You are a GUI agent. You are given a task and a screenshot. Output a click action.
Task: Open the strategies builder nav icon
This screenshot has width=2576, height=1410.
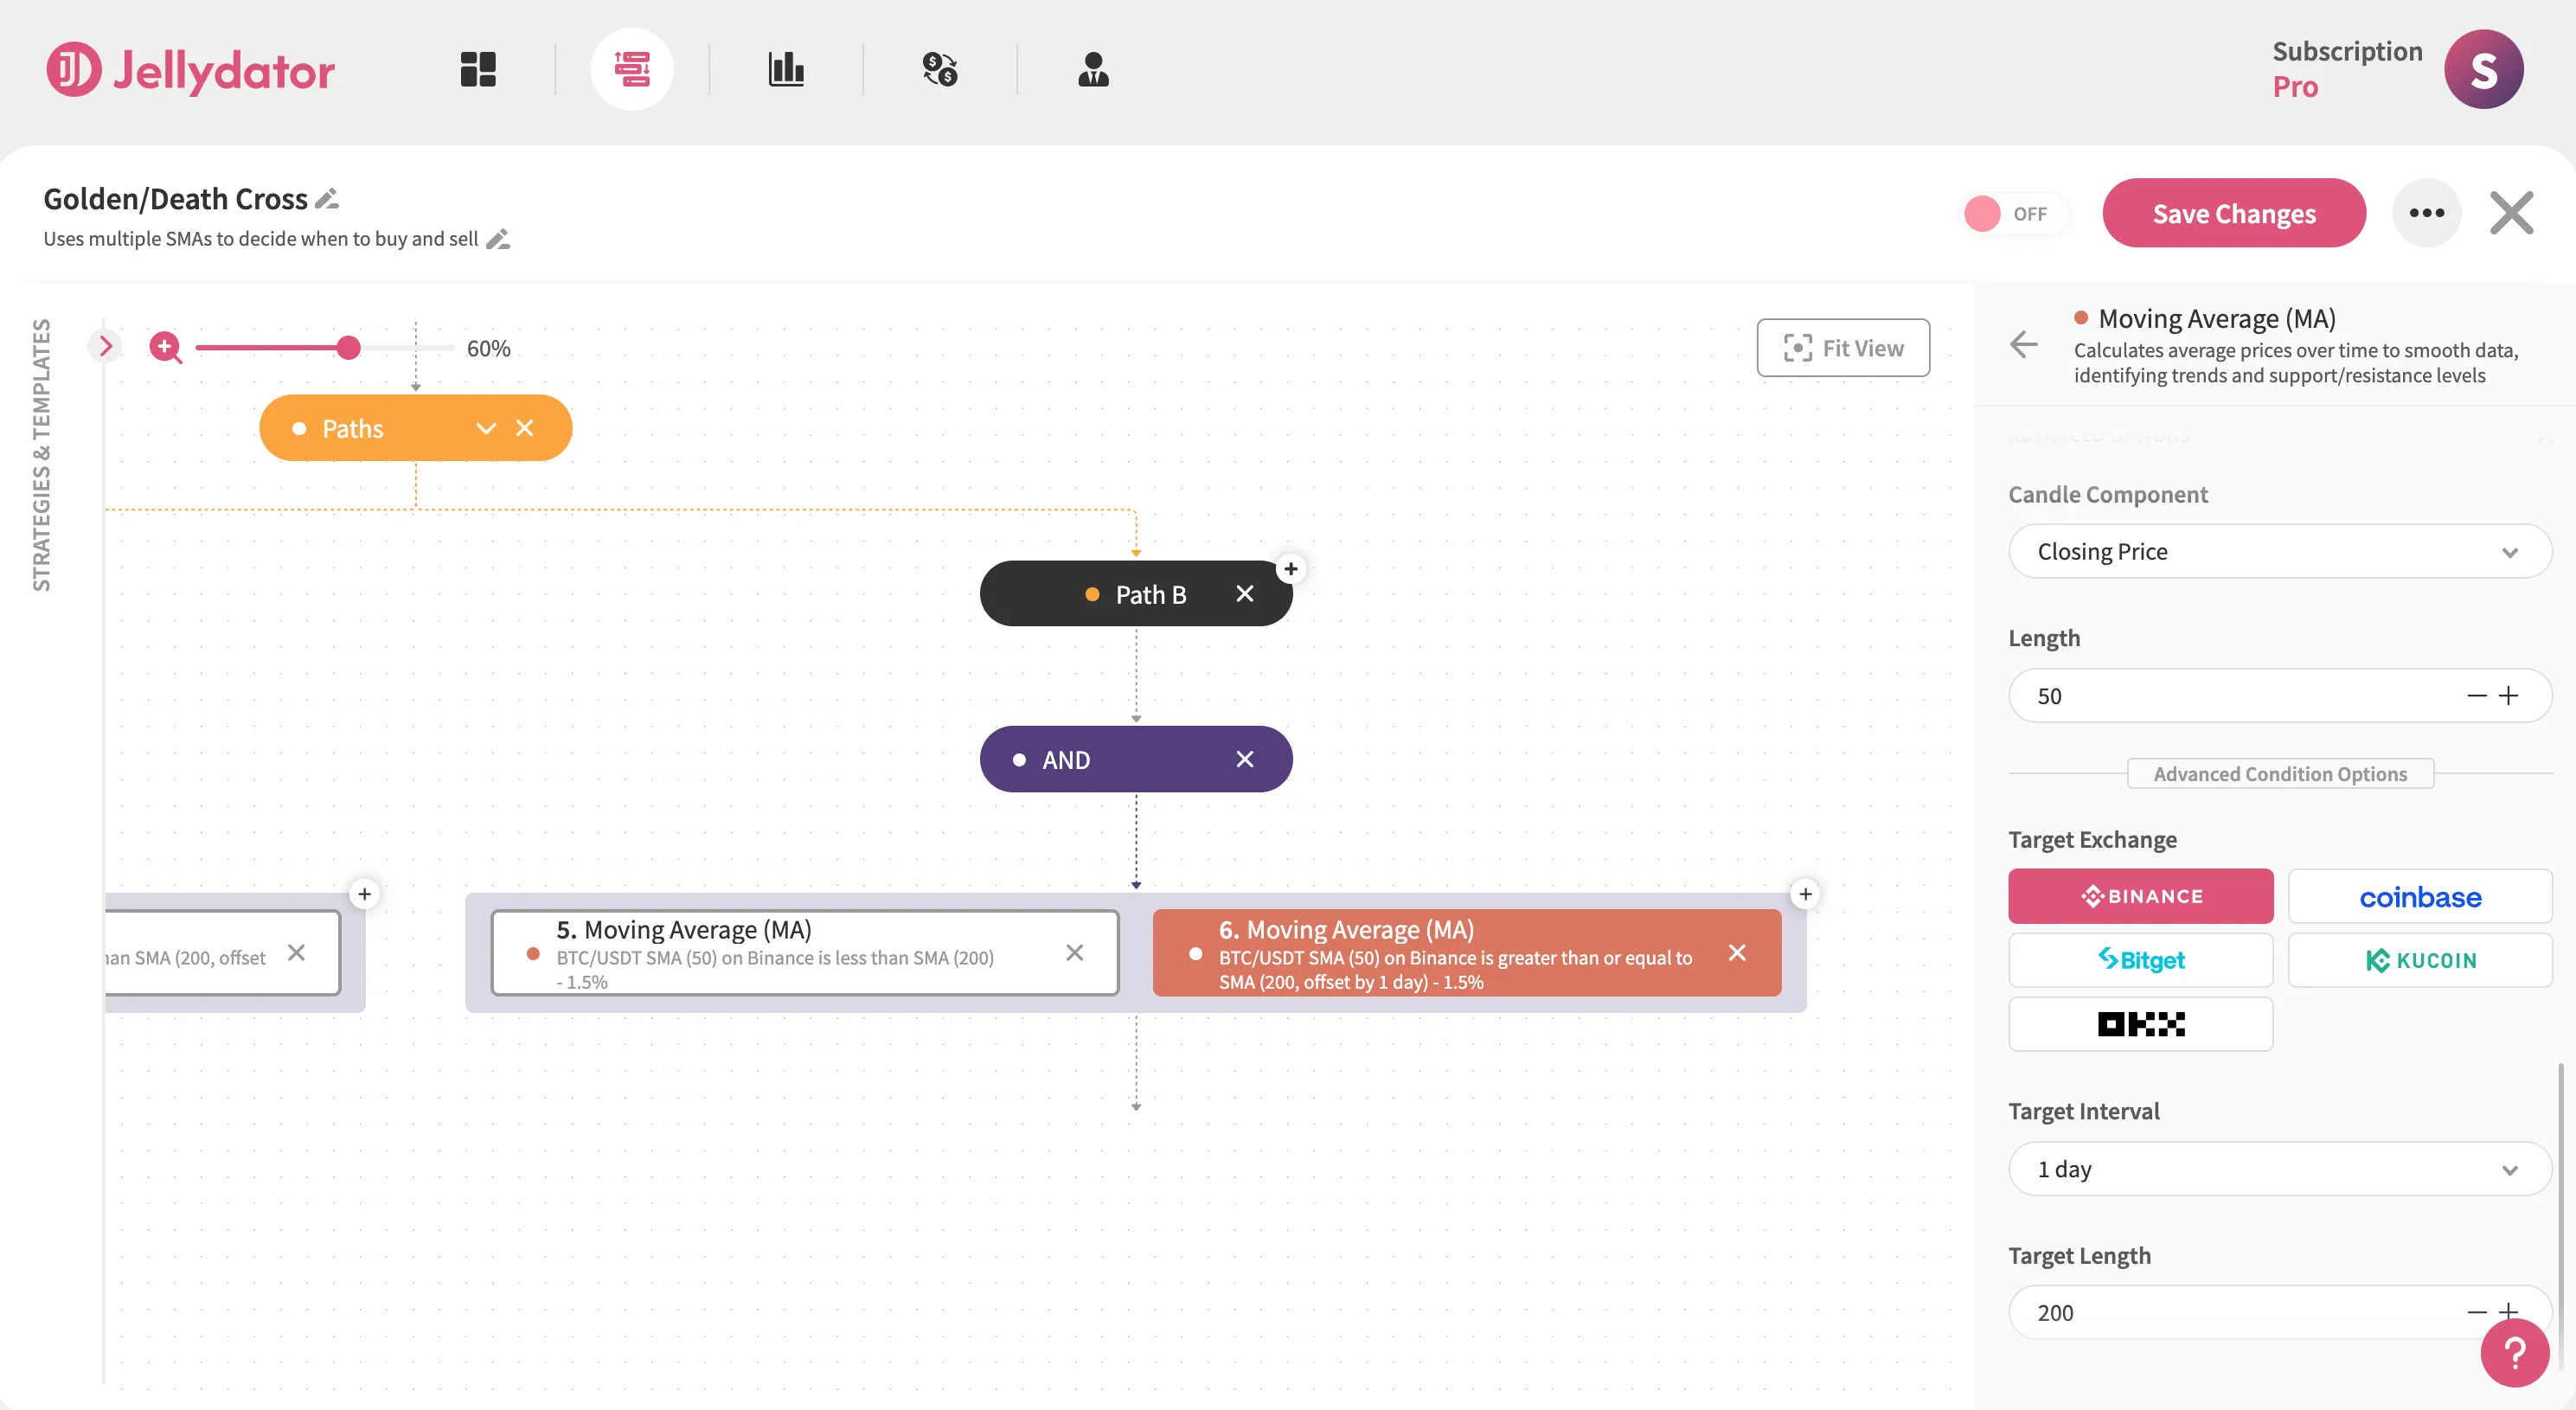click(x=632, y=69)
